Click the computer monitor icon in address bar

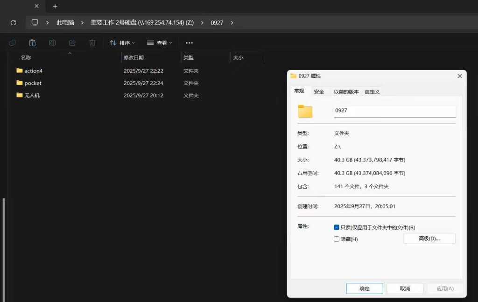click(x=35, y=22)
